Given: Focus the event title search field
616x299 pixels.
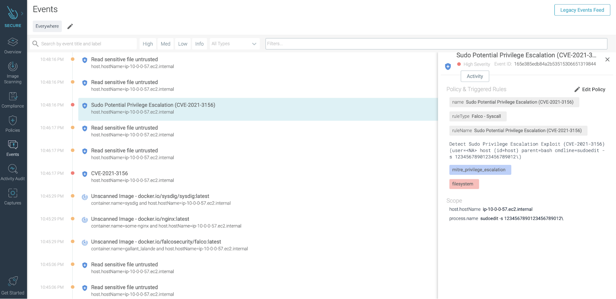Looking at the screenshot, I should (x=83, y=44).
